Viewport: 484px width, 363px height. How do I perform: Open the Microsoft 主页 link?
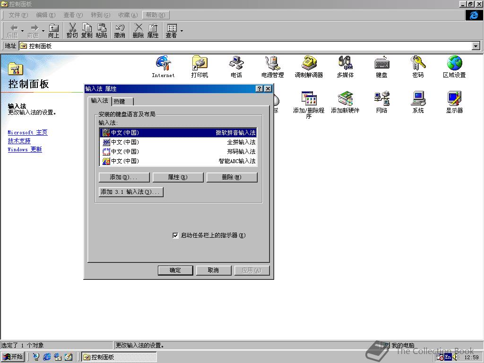point(27,132)
